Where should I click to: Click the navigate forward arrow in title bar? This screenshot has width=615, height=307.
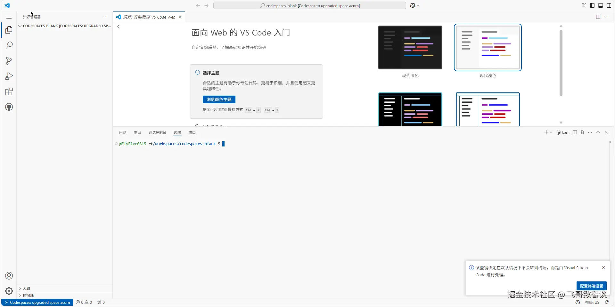pyautogui.click(x=207, y=5)
